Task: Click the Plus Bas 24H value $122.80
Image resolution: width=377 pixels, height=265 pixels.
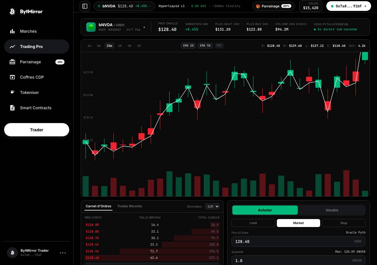Action: tap(254, 29)
